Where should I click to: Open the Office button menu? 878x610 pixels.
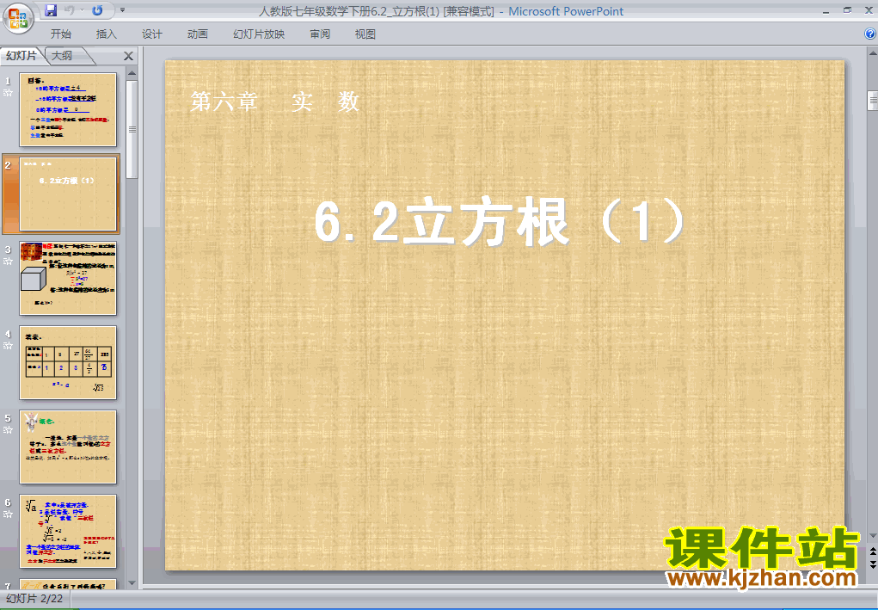pos(18,17)
